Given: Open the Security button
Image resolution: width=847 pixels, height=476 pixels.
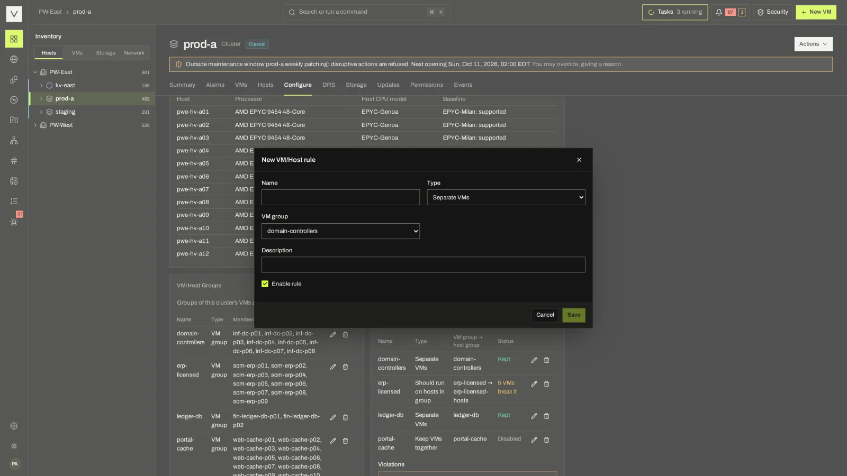Looking at the screenshot, I should point(773,12).
